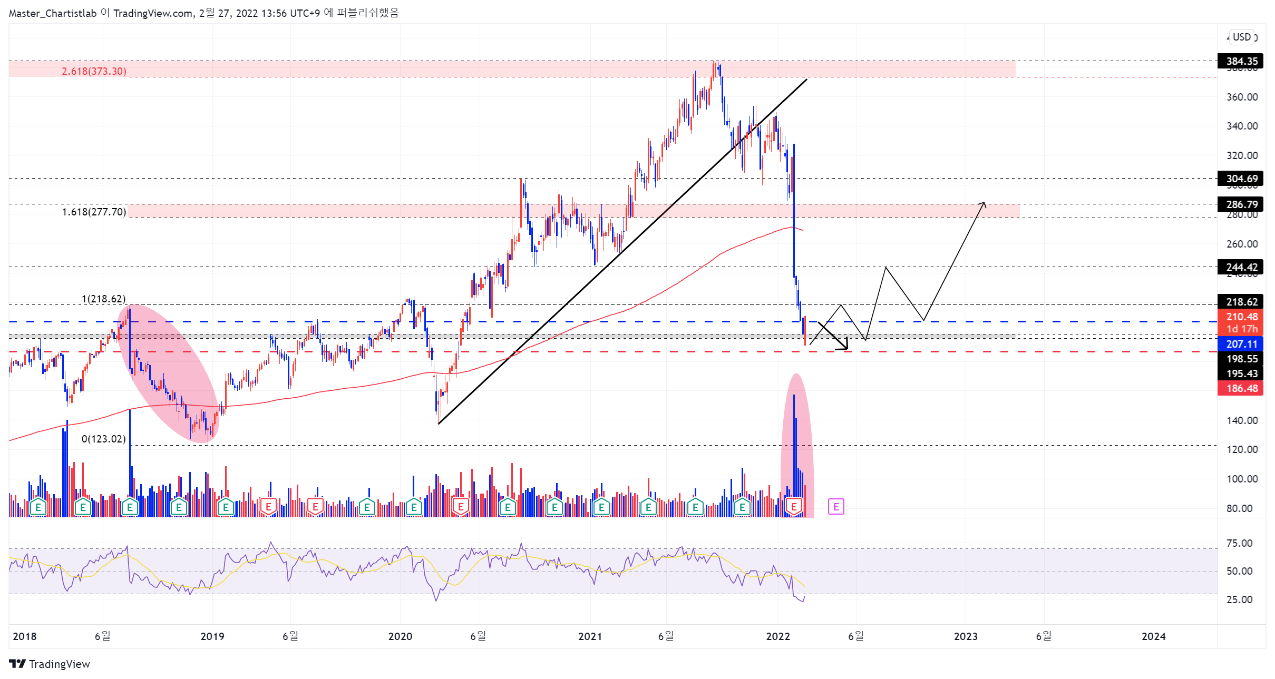Click the first green earnings E marker above the 2018 label
The height and width of the screenshot is (679, 1275).
pos(38,507)
